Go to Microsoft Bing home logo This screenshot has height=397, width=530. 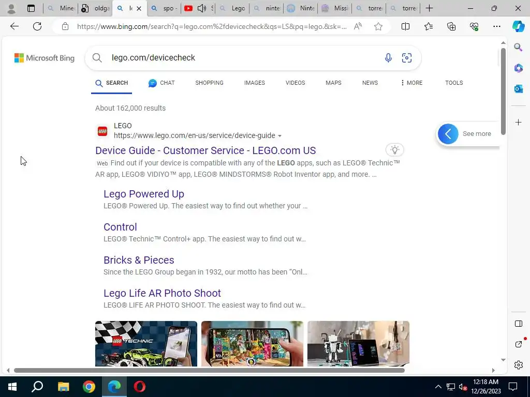click(45, 58)
